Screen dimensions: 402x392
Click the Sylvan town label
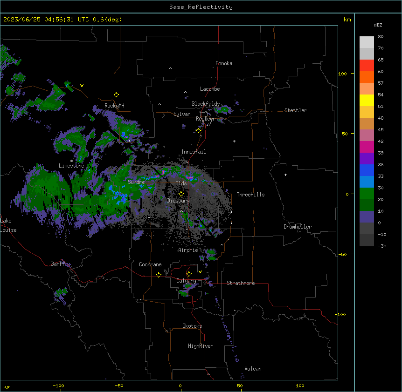tap(182, 114)
